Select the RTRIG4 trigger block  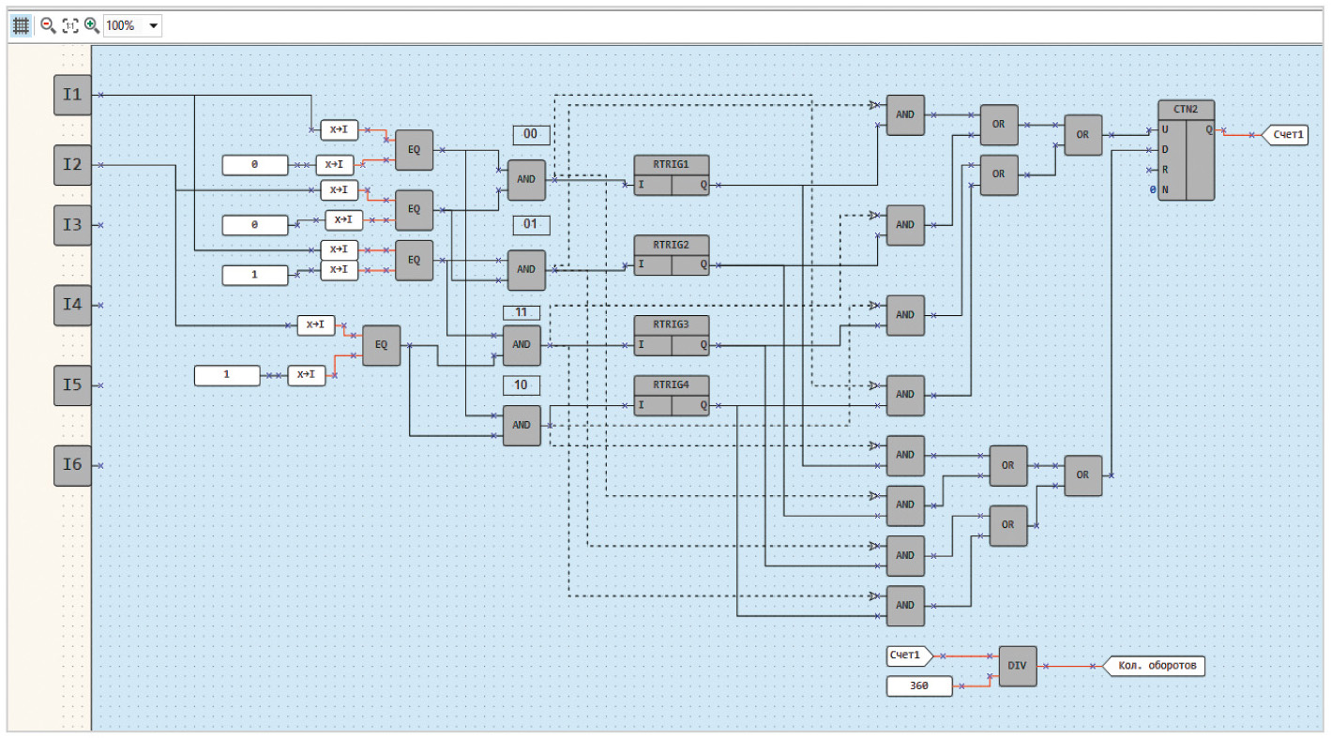[x=672, y=396]
